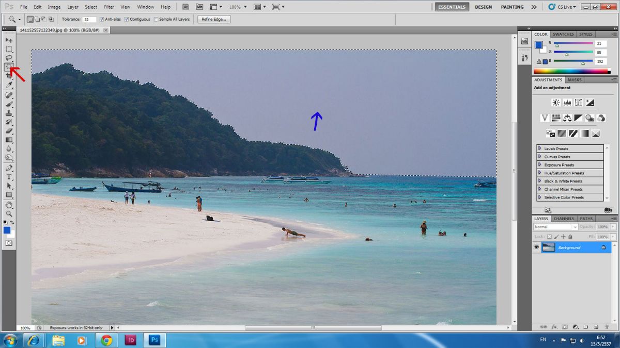This screenshot has height=348, width=620.
Task: Select the Type tool
Action: (x=9, y=177)
